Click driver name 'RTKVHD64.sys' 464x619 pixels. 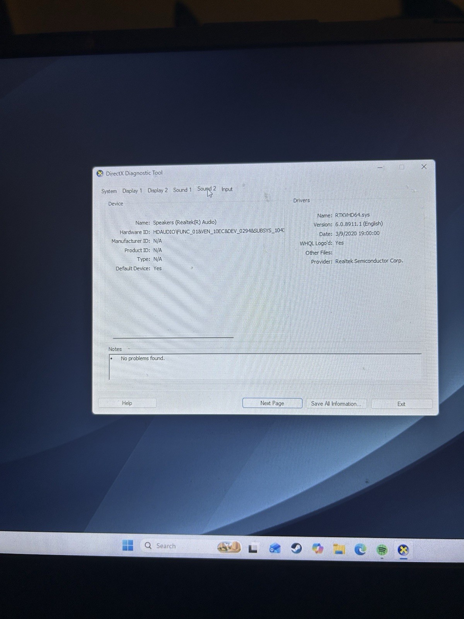click(x=352, y=215)
